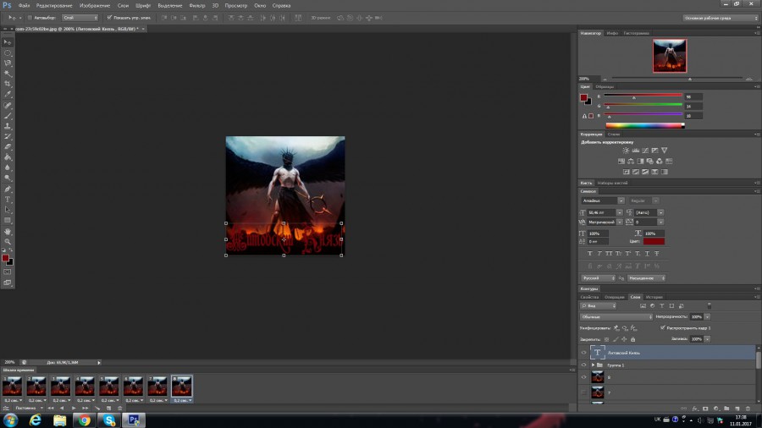Screen dimensions: 762x428
Task: Select the last frame in the timeline
Action: point(182,386)
